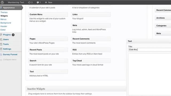Click 'A calendar of your site's posts' text
Image resolution: width=171 pixels, height=96 pixels.
(42, 8)
